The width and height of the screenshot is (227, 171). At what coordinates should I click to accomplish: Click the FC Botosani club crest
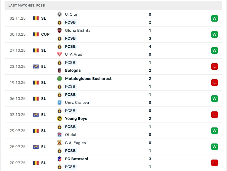tap(60, 159)
